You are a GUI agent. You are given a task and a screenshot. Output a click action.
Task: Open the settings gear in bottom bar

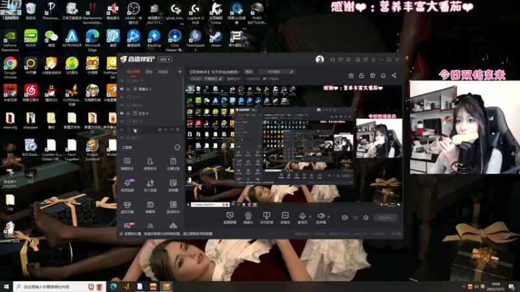pos(366,217)
